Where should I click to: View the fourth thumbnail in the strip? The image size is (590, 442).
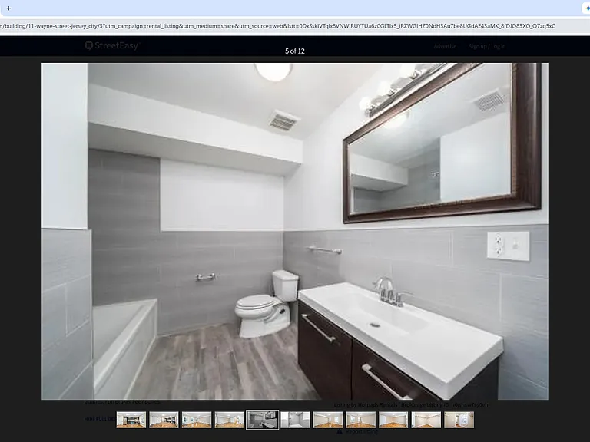[x=229, y=420]
